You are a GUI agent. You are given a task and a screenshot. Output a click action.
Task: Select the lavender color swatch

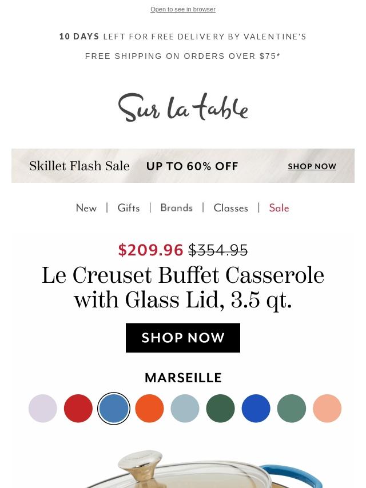pyautogui.click(x=43, y=409)
